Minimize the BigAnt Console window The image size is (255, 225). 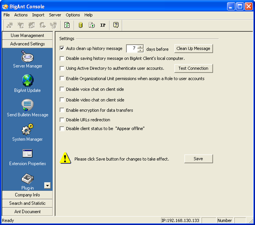(x=231, y=6)
